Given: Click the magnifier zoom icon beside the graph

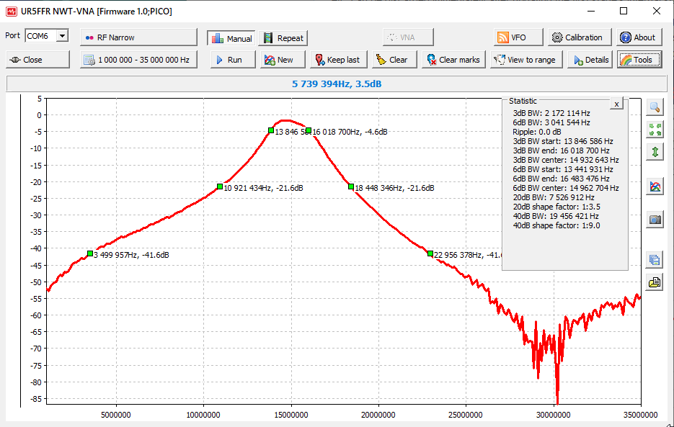Looking at the screenshot, I should (x=655, y=107).
